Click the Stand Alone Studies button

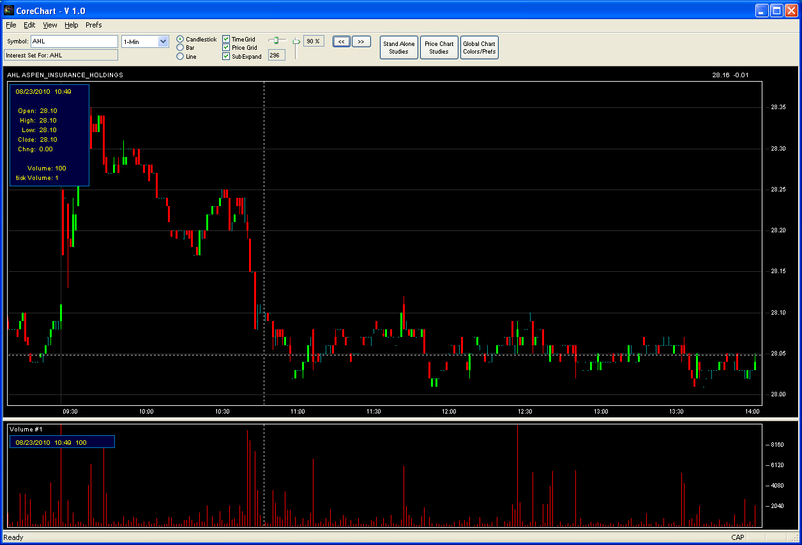point(399,48)
